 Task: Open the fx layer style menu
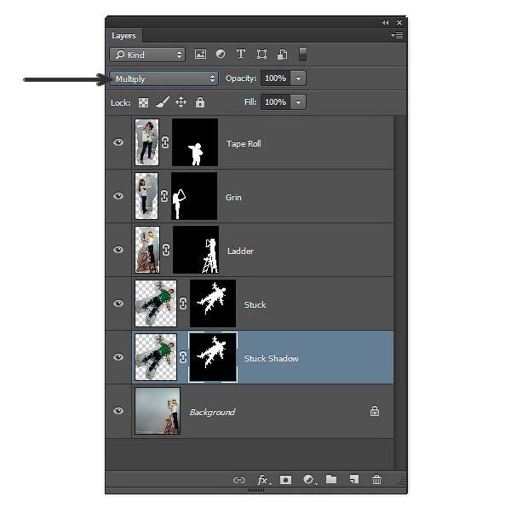tap(263, 480)
